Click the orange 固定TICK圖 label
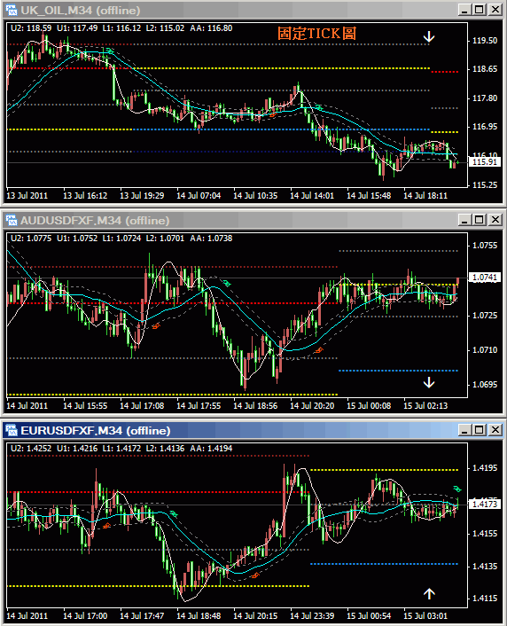Screen dimensions: 507x626 tap(316, 34)
